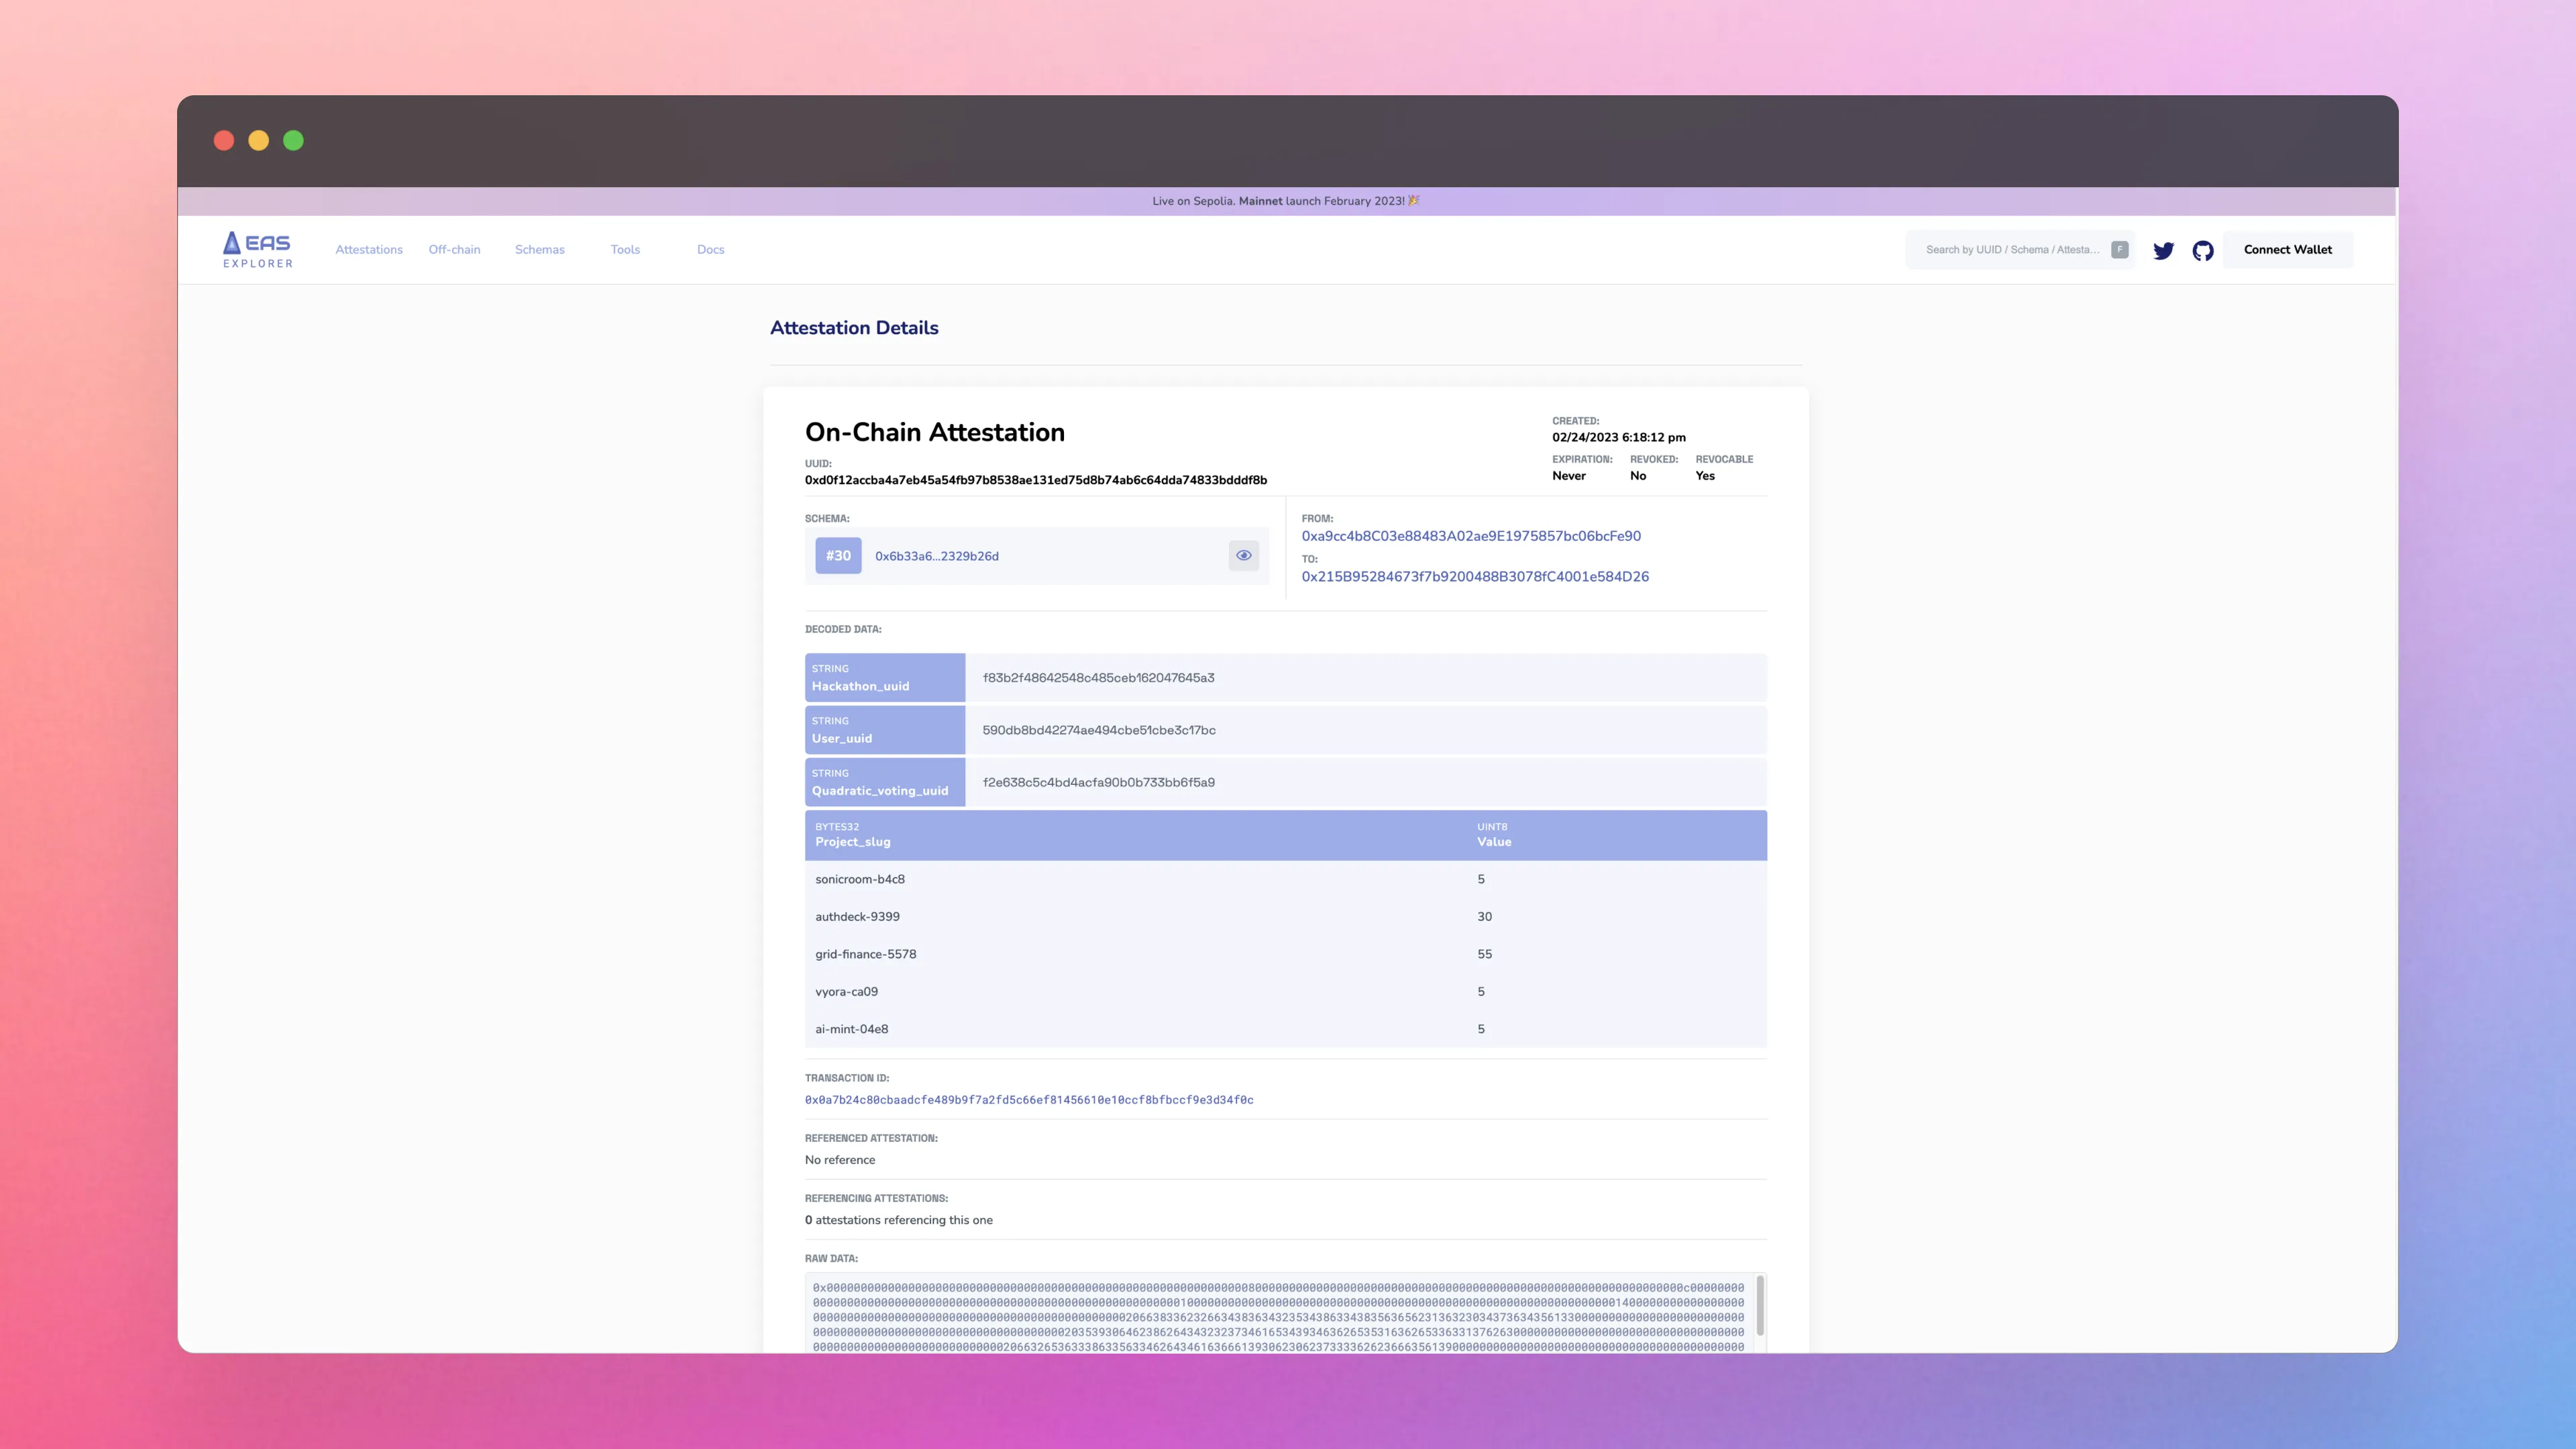Viewport: 2576px width, 1449px height.
Task: Click the #30 schema badge
Action: coord(838,556)
